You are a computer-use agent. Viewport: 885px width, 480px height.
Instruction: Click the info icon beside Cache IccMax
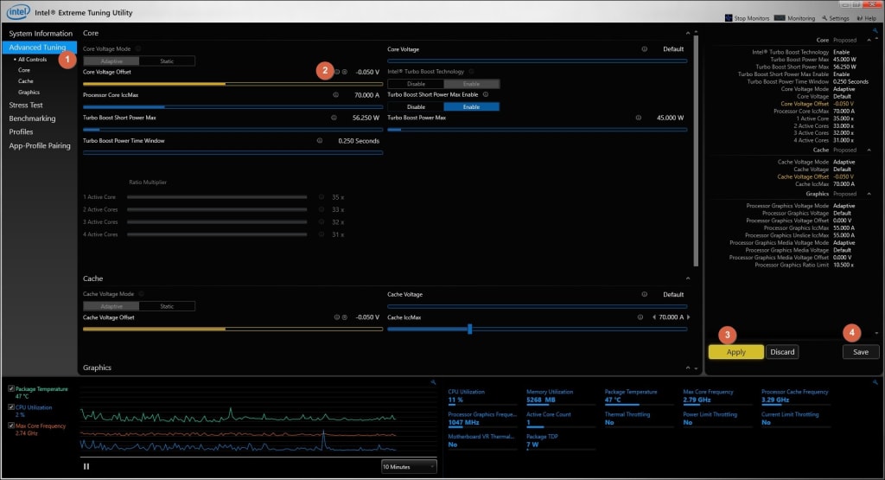click(640, 317)
